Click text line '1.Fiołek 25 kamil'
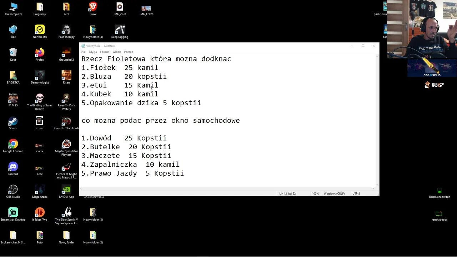457x257 pixels. click(x=120, y=67)
